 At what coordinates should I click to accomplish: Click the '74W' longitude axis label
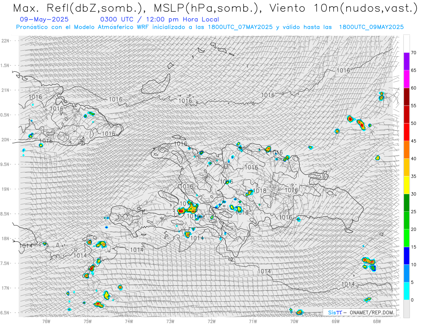[x=129, y=321]
